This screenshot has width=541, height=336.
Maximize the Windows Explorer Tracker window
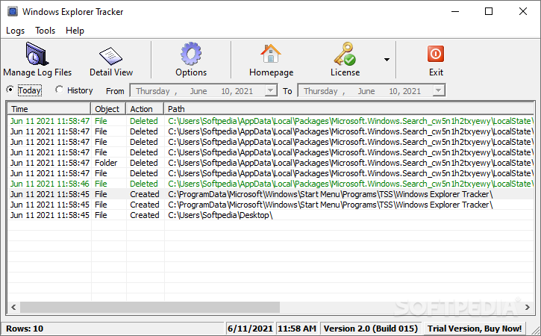489,11
